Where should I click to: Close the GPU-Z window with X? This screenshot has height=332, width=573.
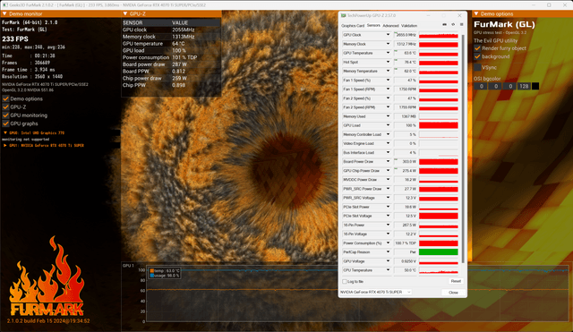459,16
